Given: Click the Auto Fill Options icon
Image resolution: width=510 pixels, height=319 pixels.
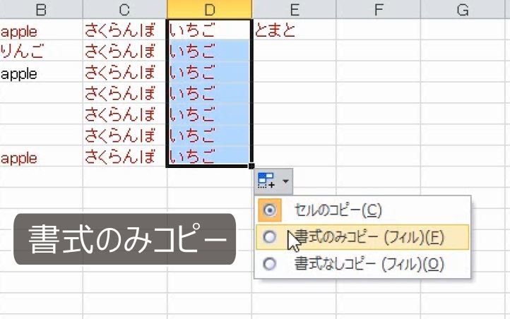Looking at the screenshot, I should (x=266, y=181).
